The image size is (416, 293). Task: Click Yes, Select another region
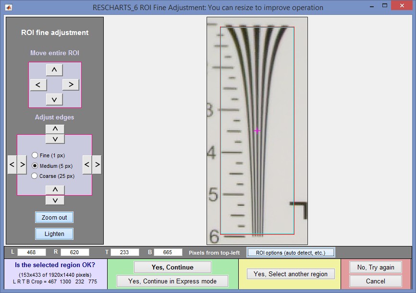click(291, 274)
